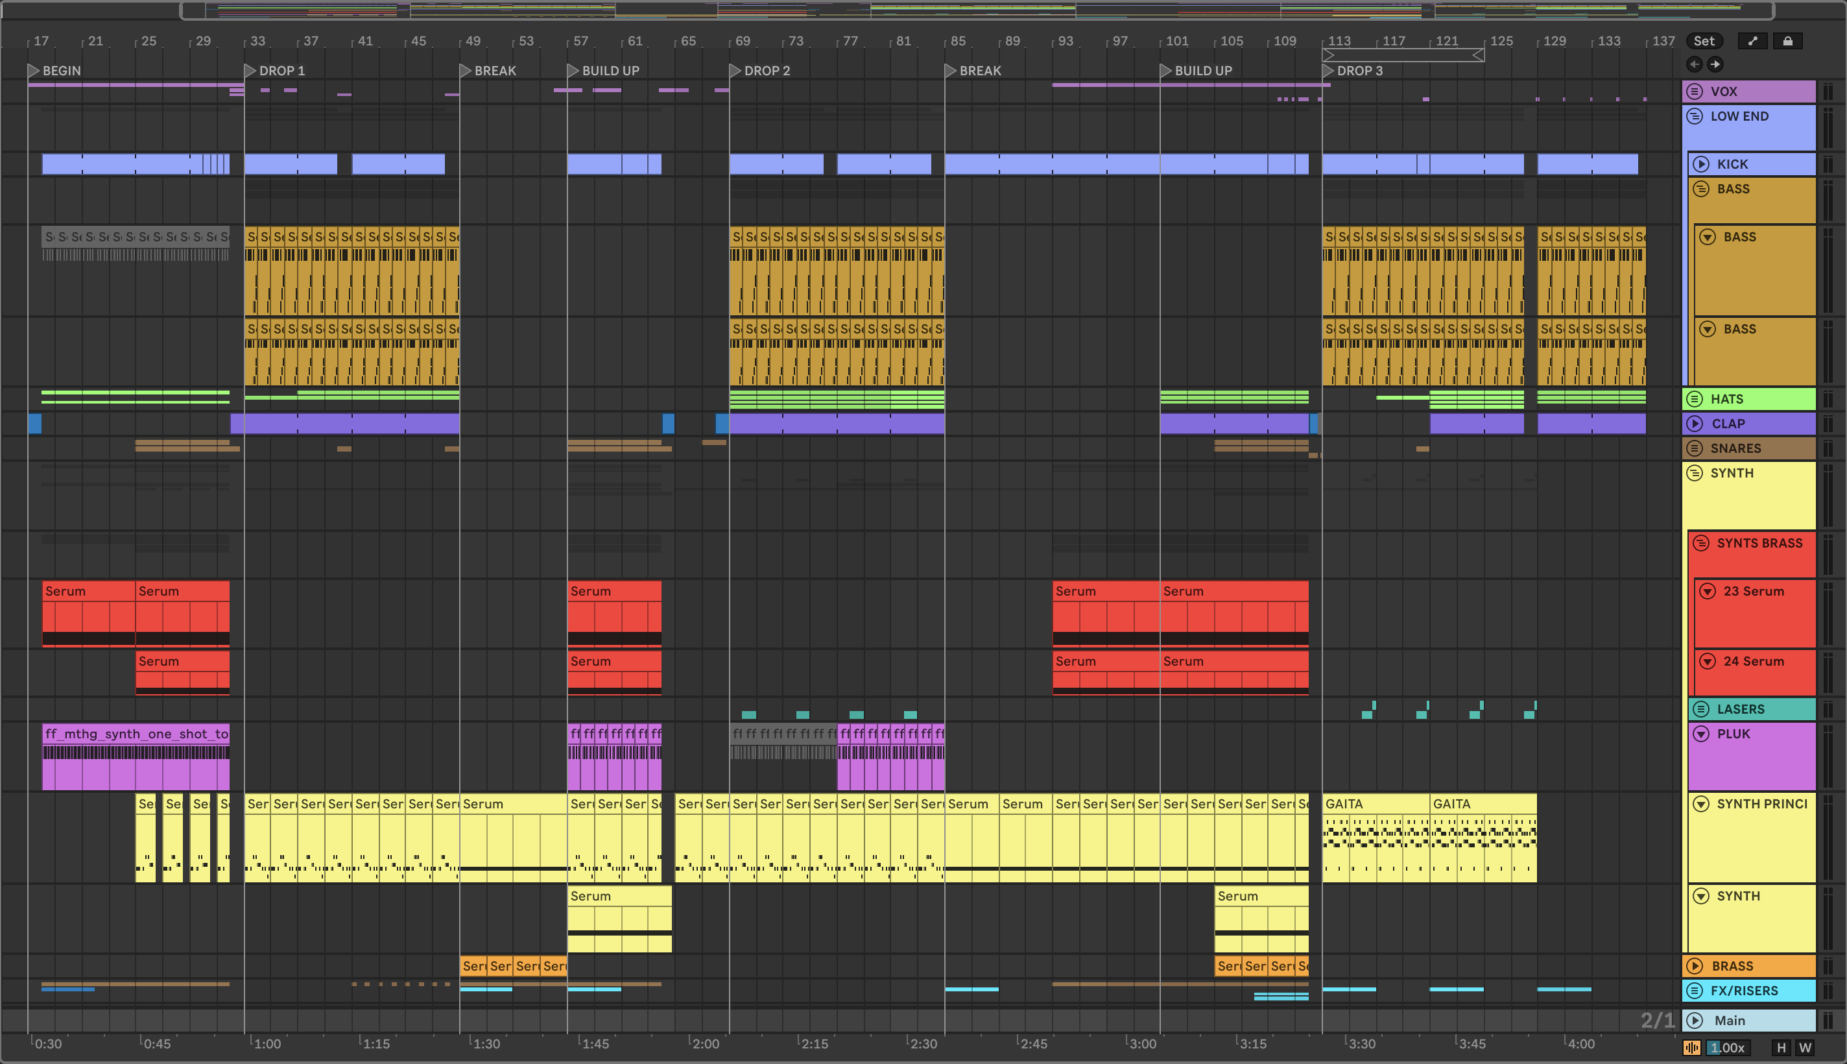Unfold the KICK track arrow
This screenshot has width=1847, height=1064.
point(1701,164)
